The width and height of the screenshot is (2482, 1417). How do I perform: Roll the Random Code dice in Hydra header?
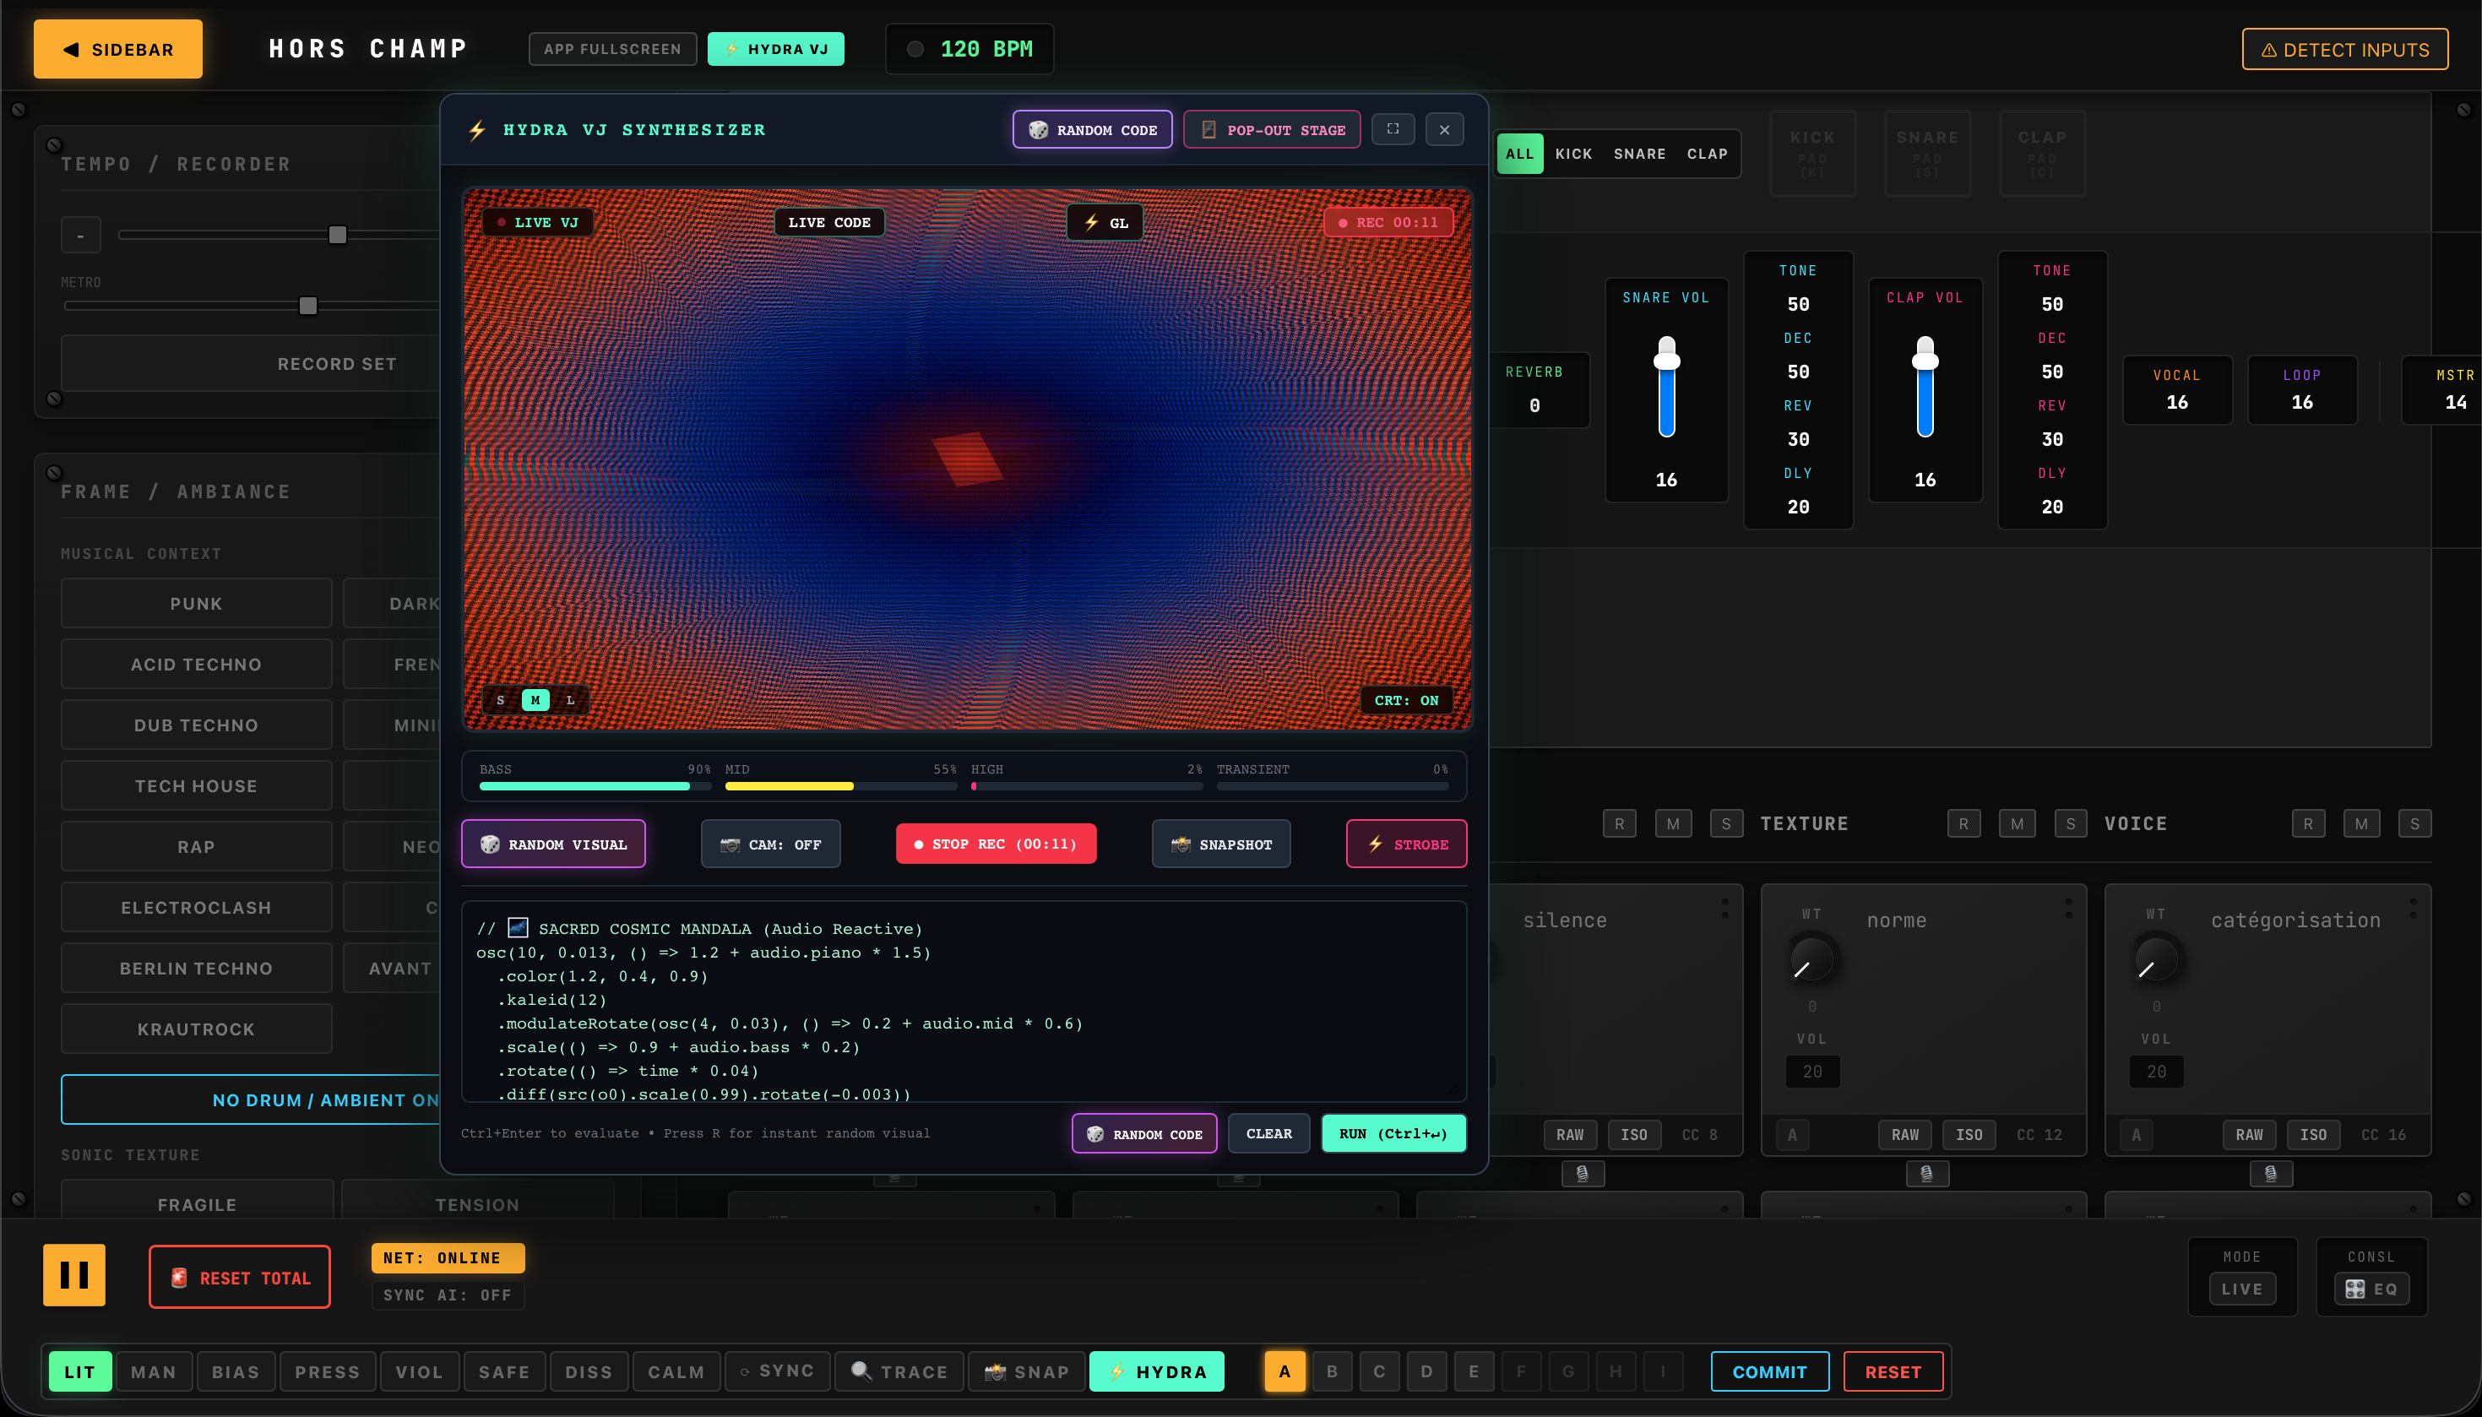click(x=1092, y=129)
